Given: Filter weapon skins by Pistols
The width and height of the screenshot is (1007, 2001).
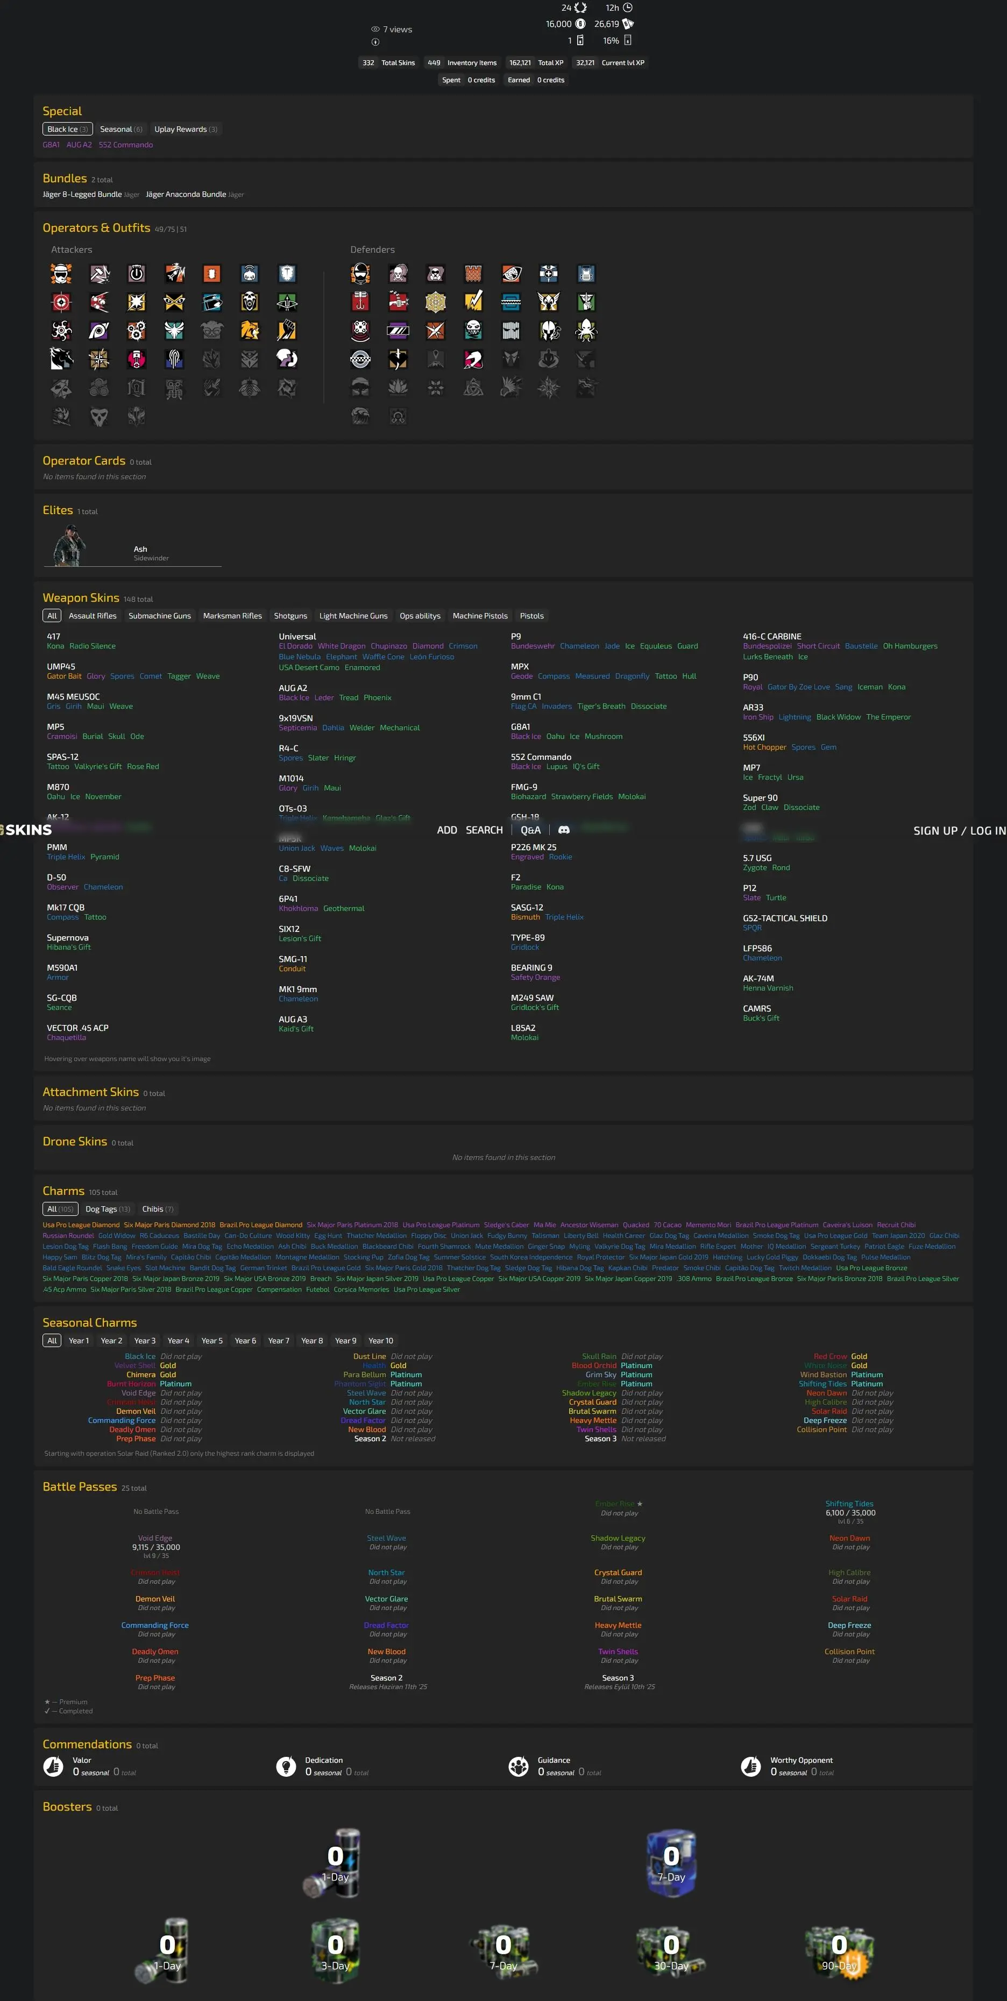Looking at the screenshot, I should tap(531, 616).
